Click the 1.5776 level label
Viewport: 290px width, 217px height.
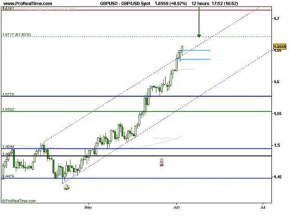(8, 94)
